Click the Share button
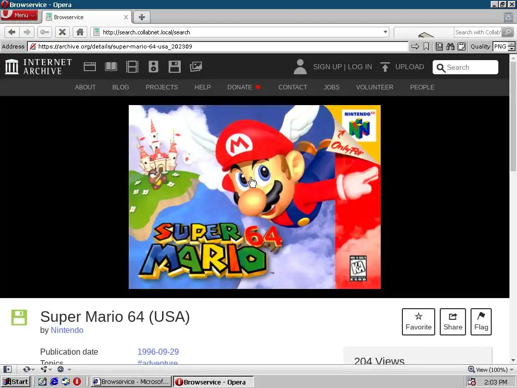517x388 pixels. [453, 322]
